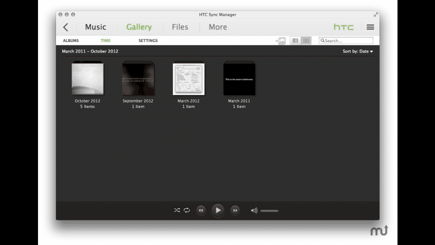Select the ALBUMS sub-tab

(x=70, y=40)
